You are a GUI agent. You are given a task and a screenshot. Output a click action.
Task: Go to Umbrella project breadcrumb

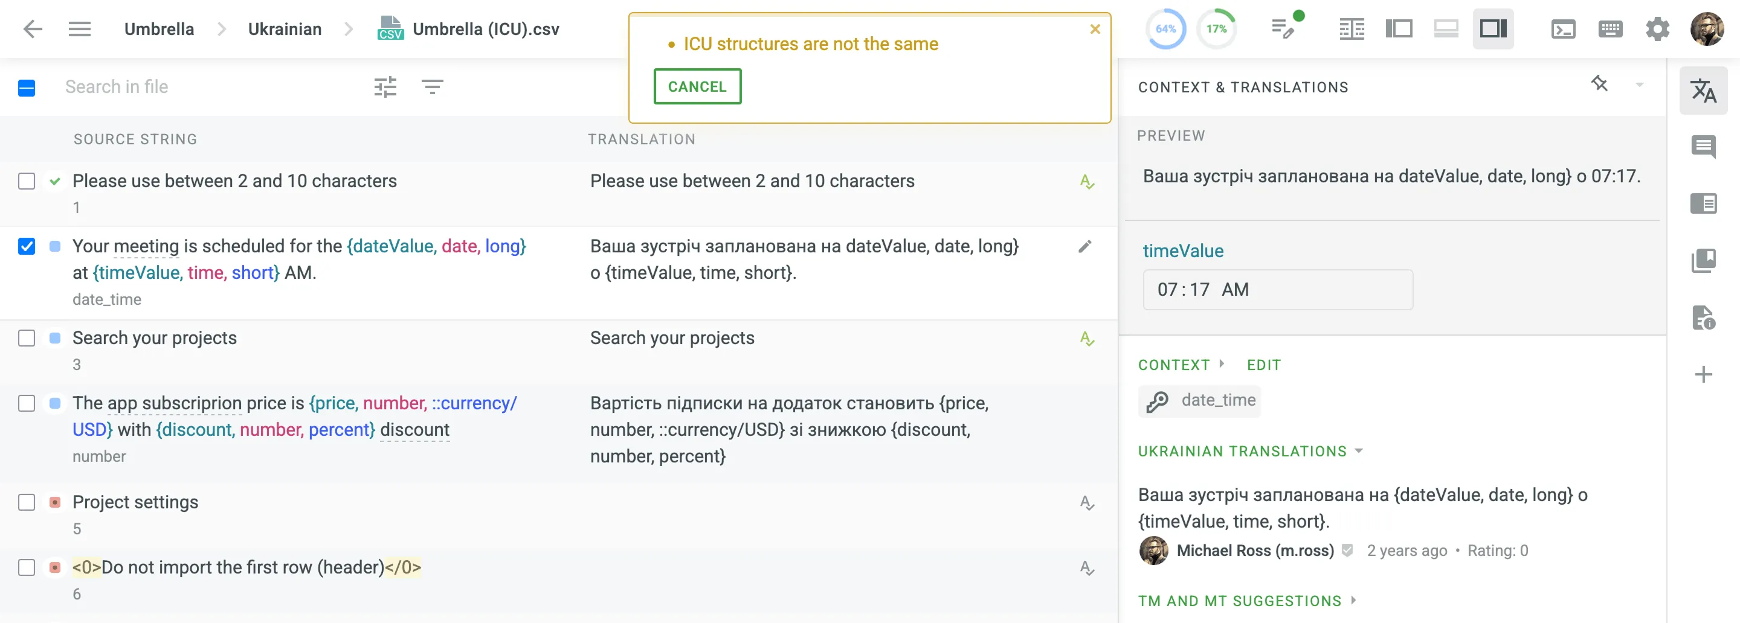(159, 29)
